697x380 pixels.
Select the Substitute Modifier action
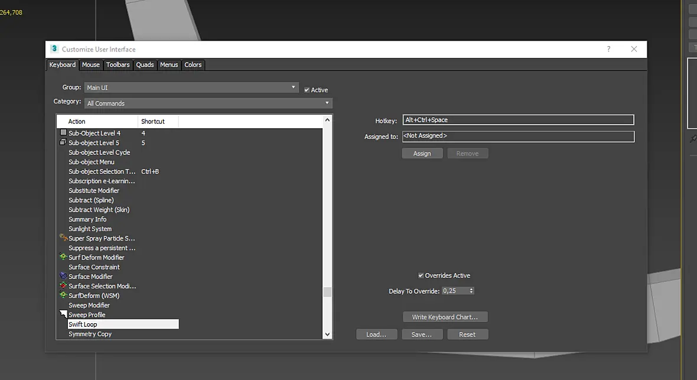click(94, 190)
